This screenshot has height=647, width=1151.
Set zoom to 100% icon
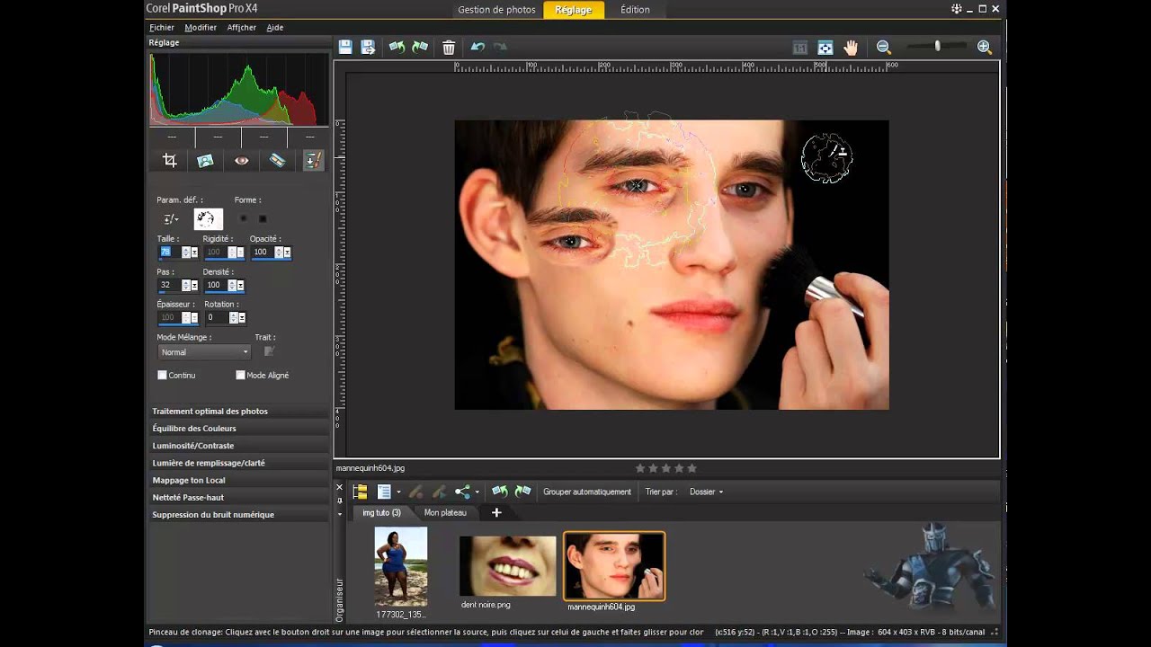(799, 48)
